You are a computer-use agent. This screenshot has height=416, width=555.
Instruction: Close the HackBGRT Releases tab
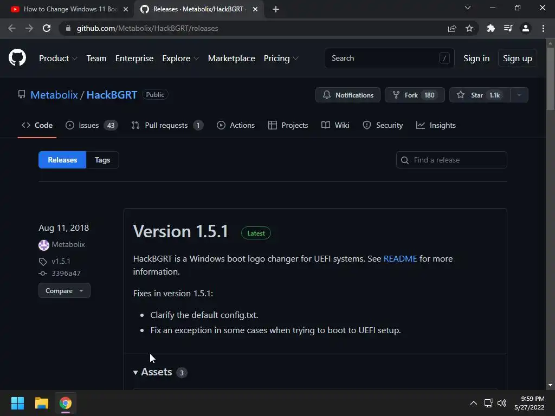(255, 9)
